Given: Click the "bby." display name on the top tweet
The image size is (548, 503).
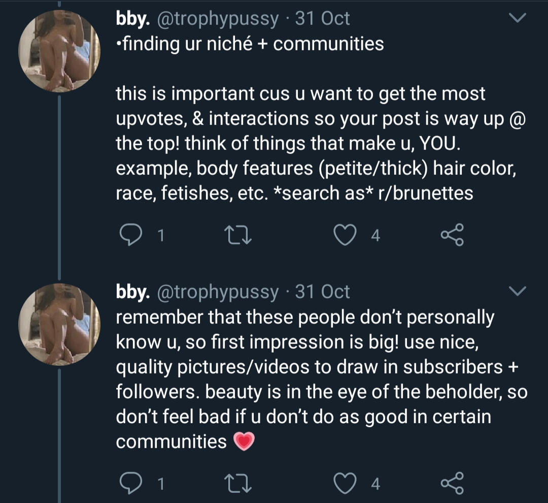Looking at the screenshot, I should (132, 19).
